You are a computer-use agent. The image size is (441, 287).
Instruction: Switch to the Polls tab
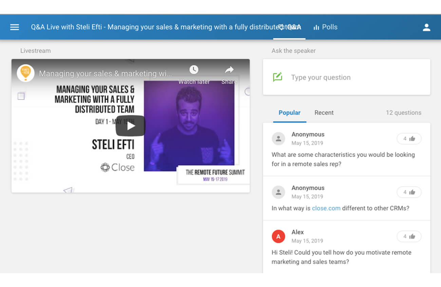(x=325, y=27)
